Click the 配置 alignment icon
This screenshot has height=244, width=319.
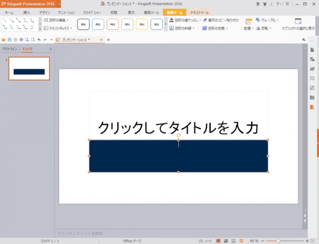tap(249, 24)
